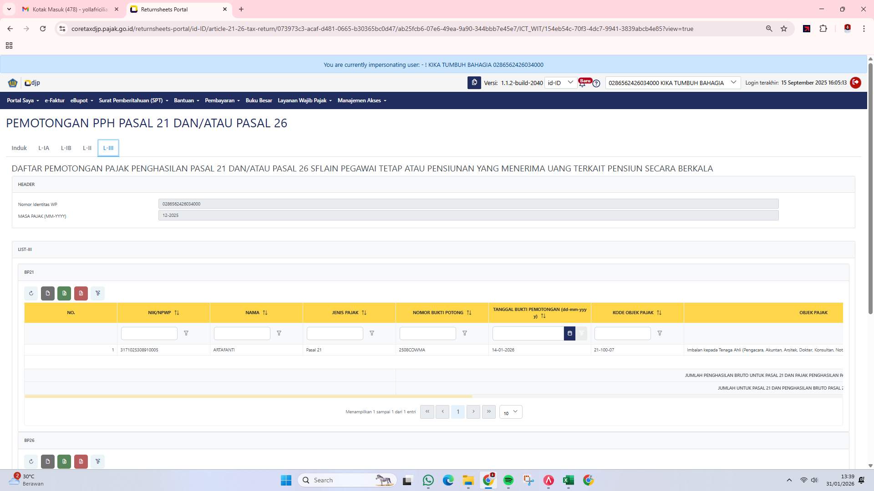The image size is (874, 491).
Task: Copy version info via the clipboard icon
Action: pos(475,83)
